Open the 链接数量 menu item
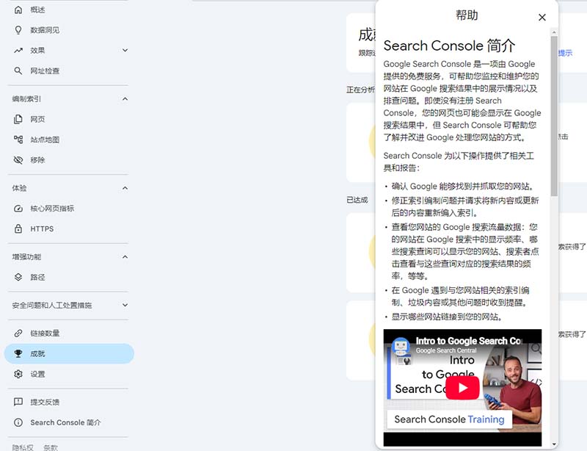Image resolution: width=587 pixels, height=451 pixels. (69, 333)
